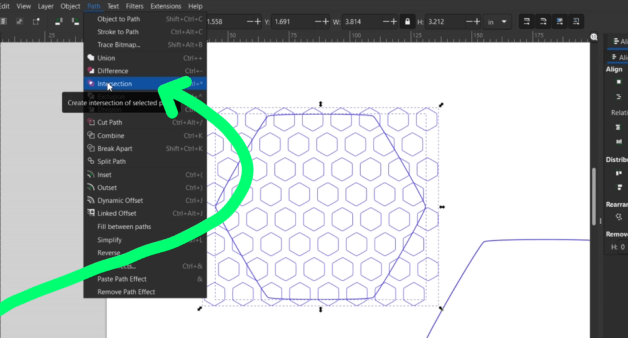Click the Linked Offset icon
The height and width of the screenshot is (338, 628).
pyautogui.click(x=91, y=214)
